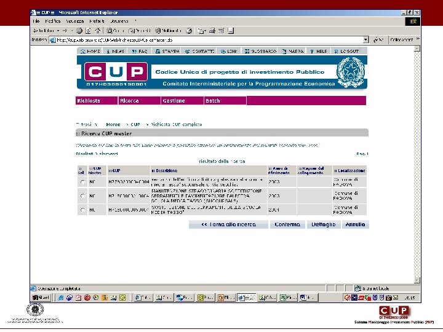Viewport: 443px width, 332px height.
Task: Open the Indietro history dropdown arrow
Action: pos(58,31)
